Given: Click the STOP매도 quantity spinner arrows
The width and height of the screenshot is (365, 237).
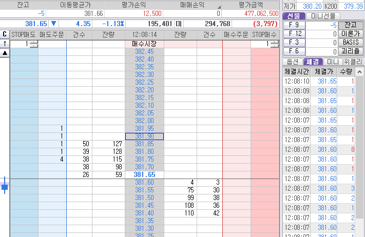Looking at the screenshot, I should [34, 44].
